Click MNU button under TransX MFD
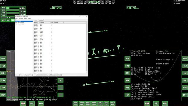The image size is (188, 106). coord(165,103)
